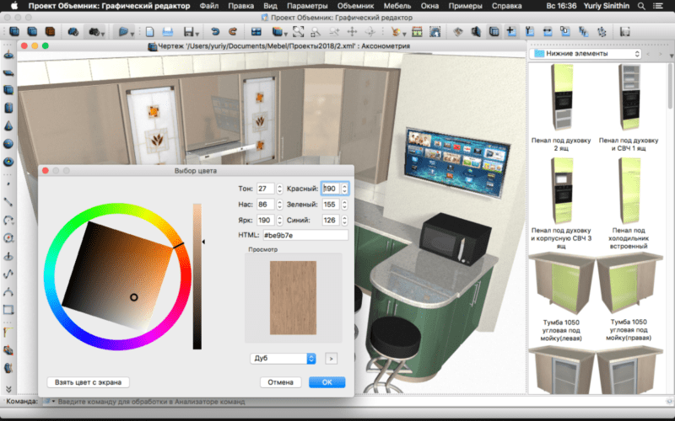This screenshot has height=421, width=675.
Task: Open dropdown arrow beside binoculars icon
Action: pyautogui.click(x=102, y=34)
